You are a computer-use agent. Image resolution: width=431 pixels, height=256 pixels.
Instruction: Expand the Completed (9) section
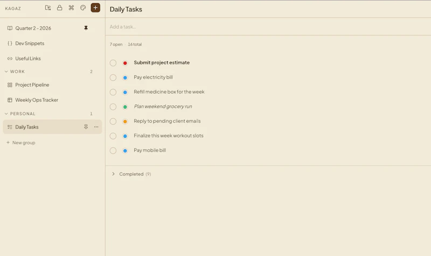[113, 174]
